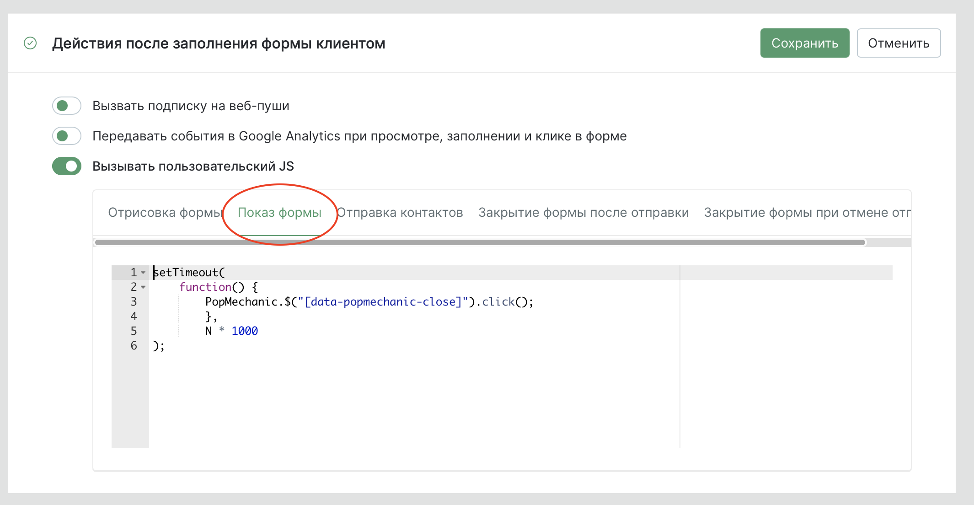Click the N variable on line 5

(209, 331)
